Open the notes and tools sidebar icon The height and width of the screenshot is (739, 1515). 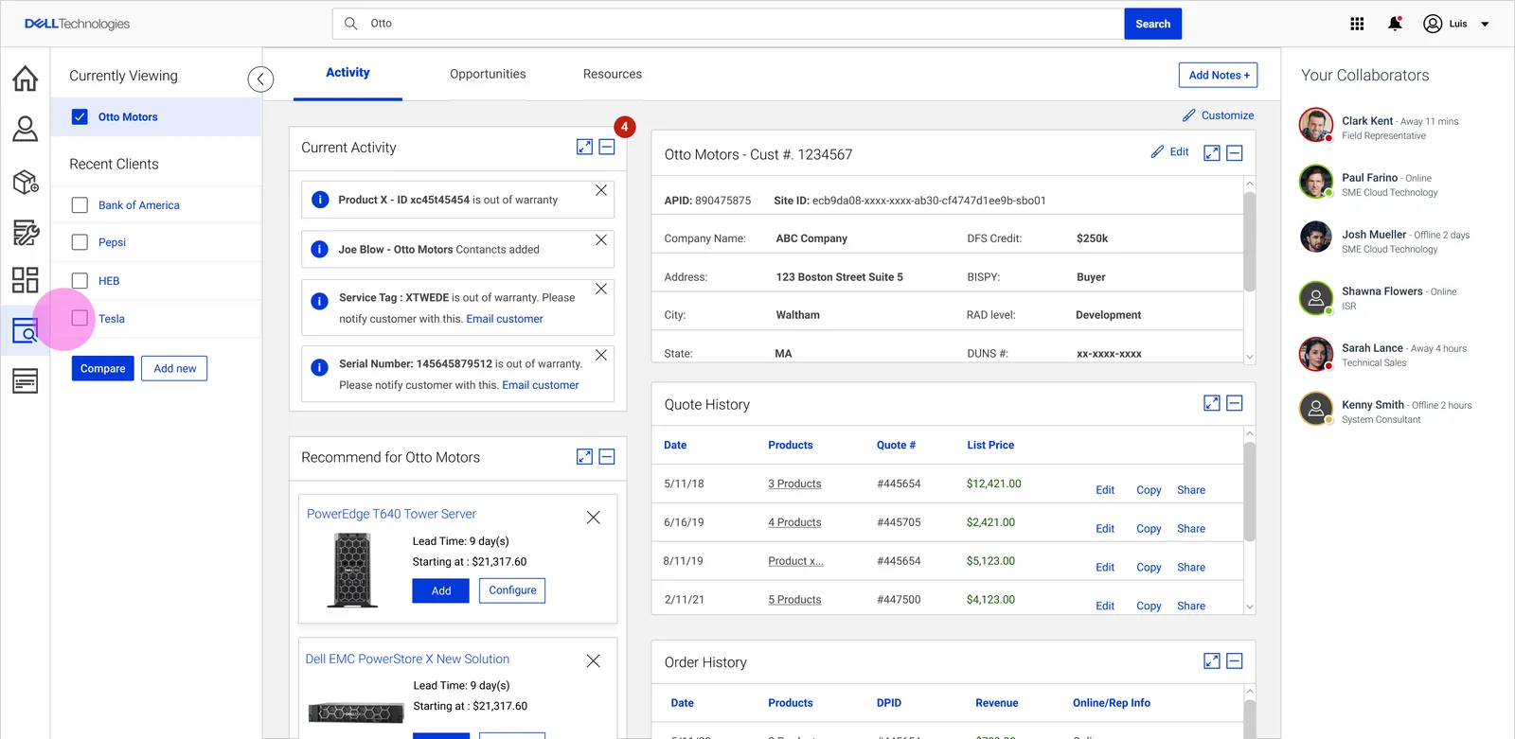(x=26, y=233)
